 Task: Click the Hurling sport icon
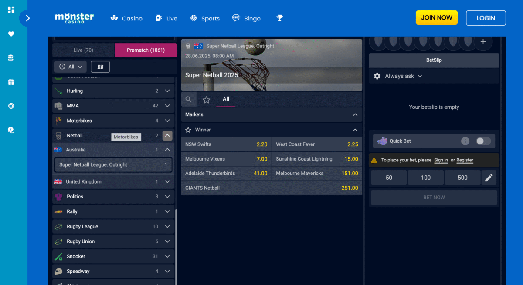(x=58, y=91)
